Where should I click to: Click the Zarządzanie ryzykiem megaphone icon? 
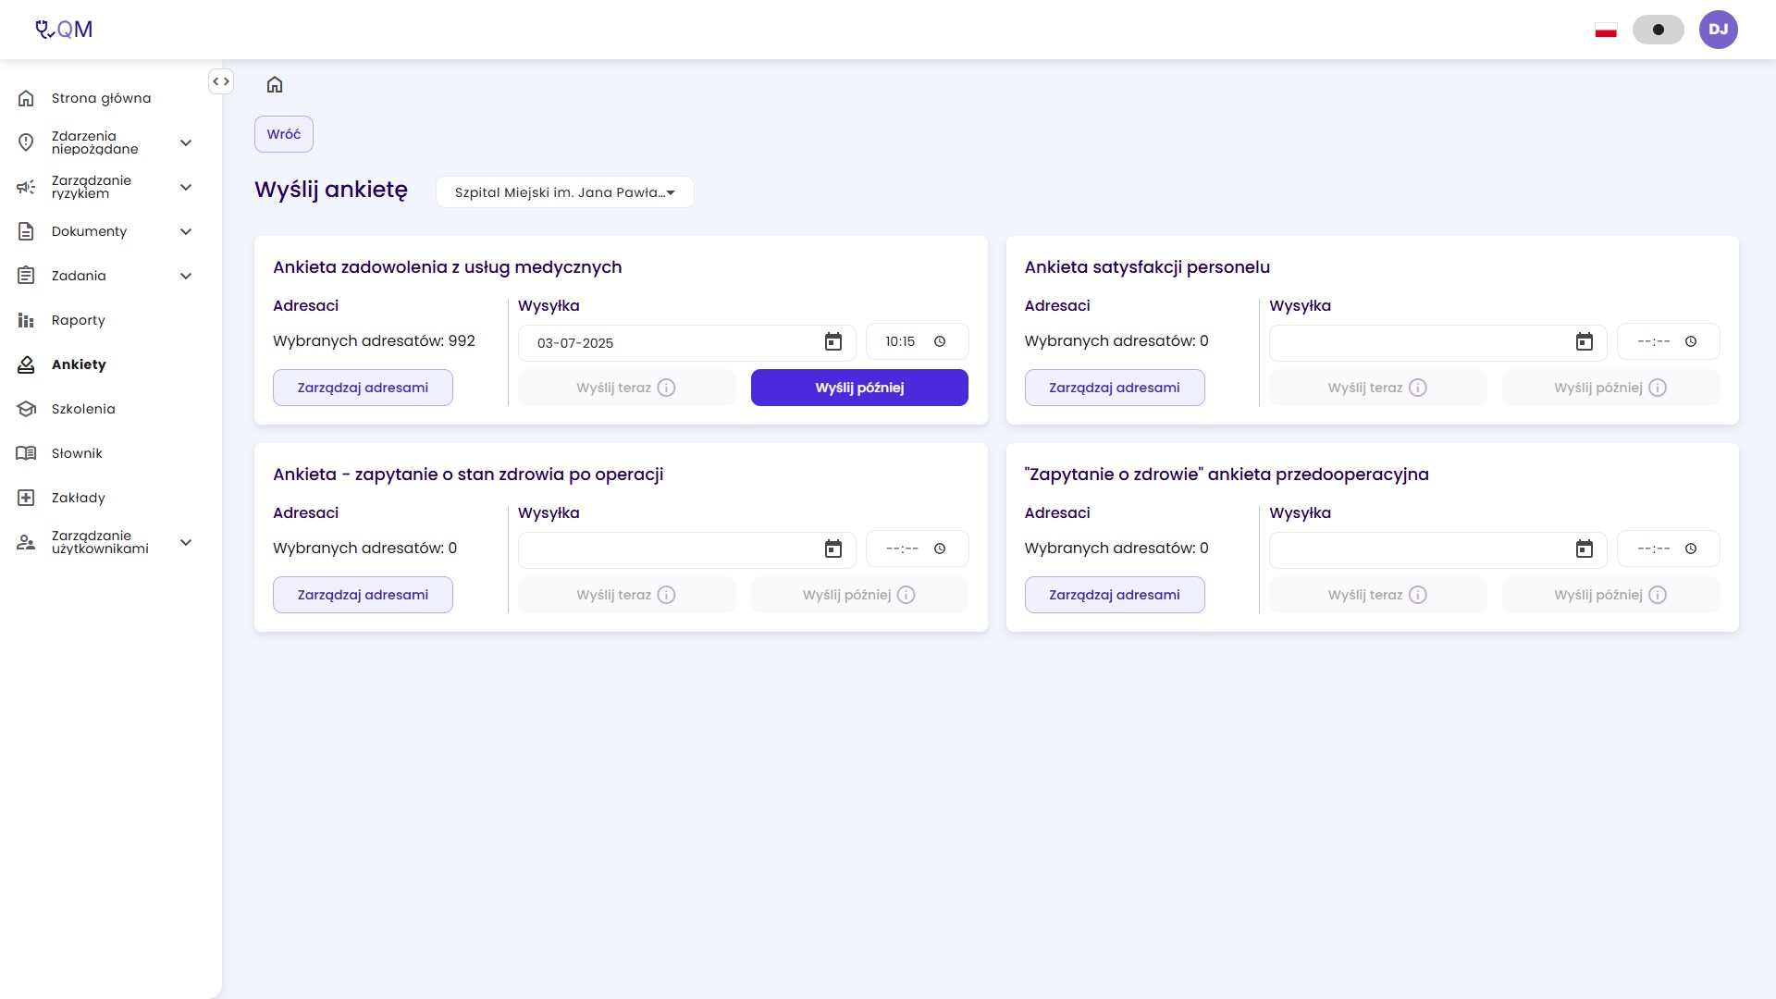click(26, 187)
